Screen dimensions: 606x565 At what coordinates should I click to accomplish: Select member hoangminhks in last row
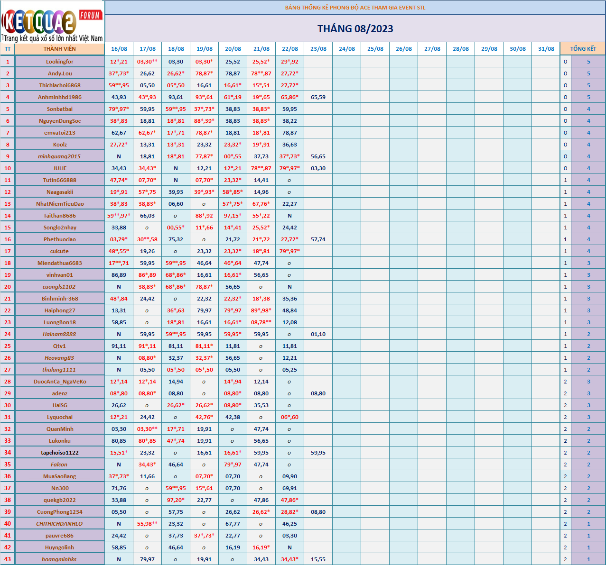[x=60, y=559]
